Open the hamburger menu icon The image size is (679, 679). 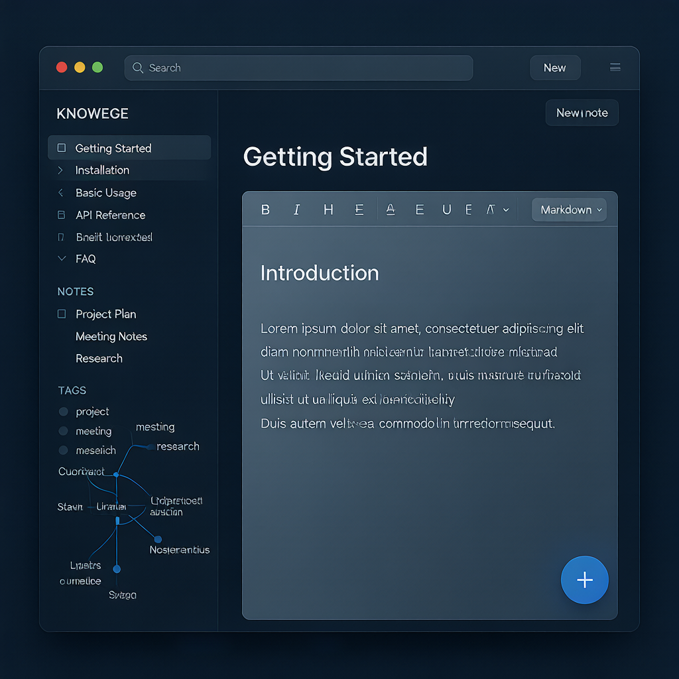pyautogui.click(x=615, y=67)
